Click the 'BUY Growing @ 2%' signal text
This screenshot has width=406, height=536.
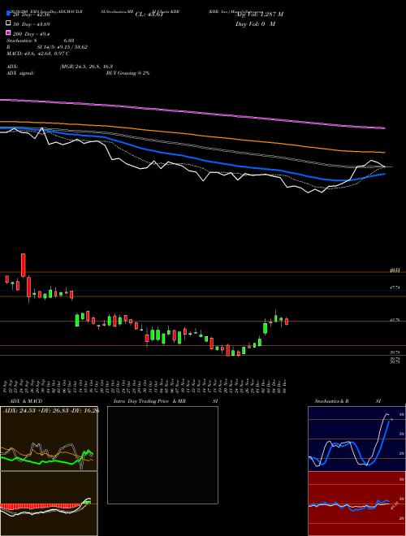coord(127,73)
